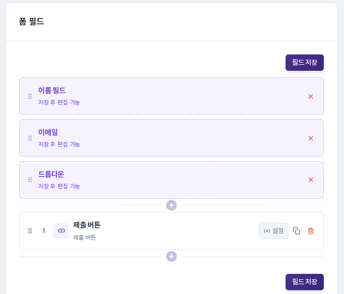The height and width of the screenshot is (294, 344).
Task: Click 저장 후 편집 가능 under 이름 필드
Action: (x=59, y=102)
